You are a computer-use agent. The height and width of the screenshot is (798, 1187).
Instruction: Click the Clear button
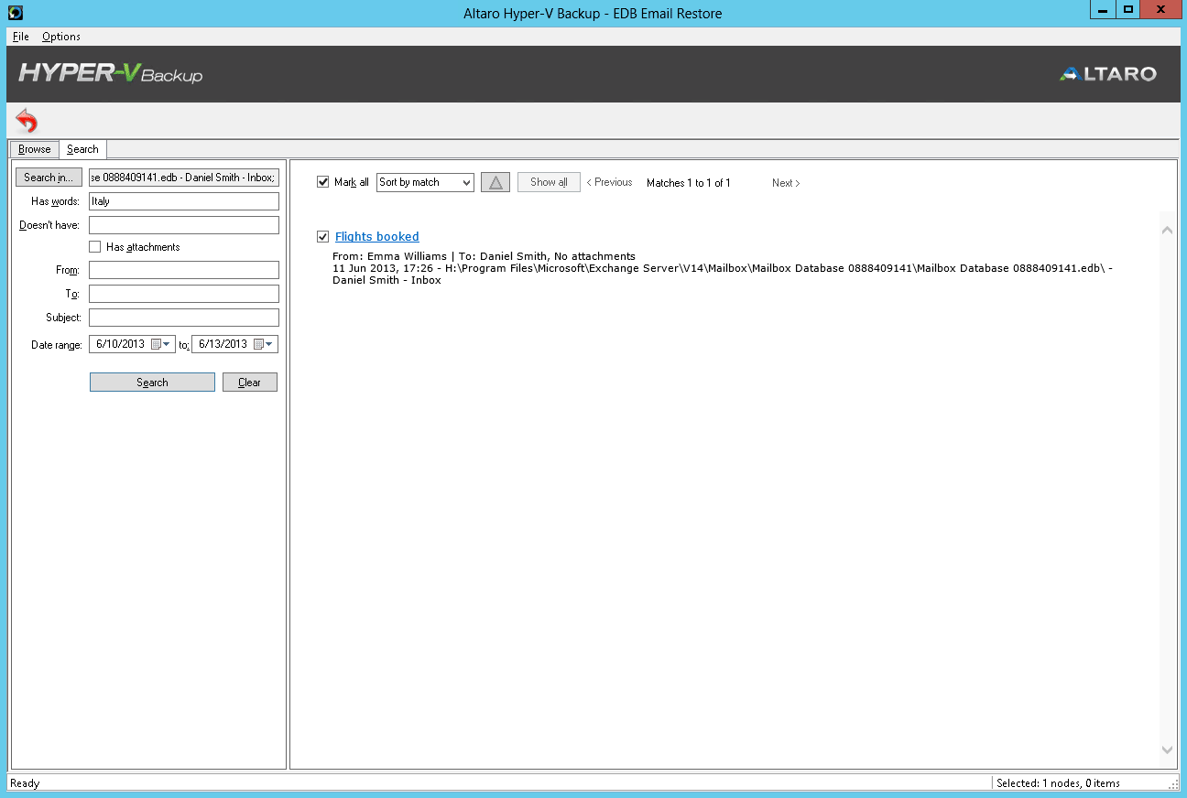pos(249,383)
